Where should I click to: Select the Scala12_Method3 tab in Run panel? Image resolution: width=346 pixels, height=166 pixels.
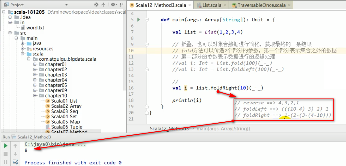(31, 137)
